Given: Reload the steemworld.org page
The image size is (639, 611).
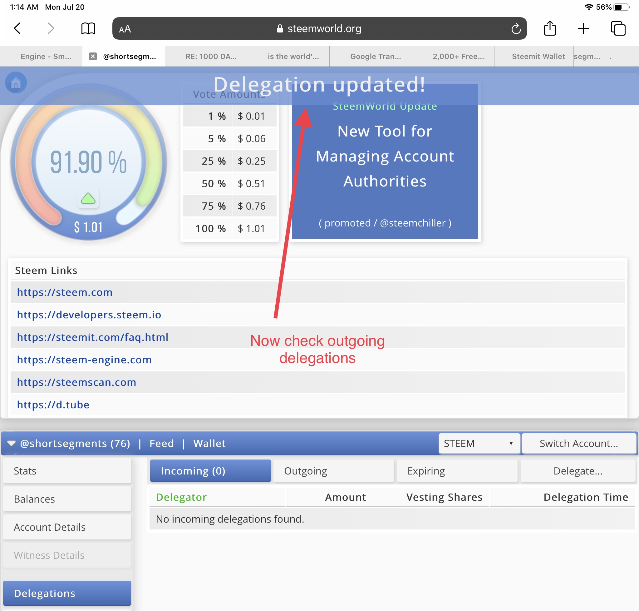Looking at the screenshot, I should click(x=516, y=29).
